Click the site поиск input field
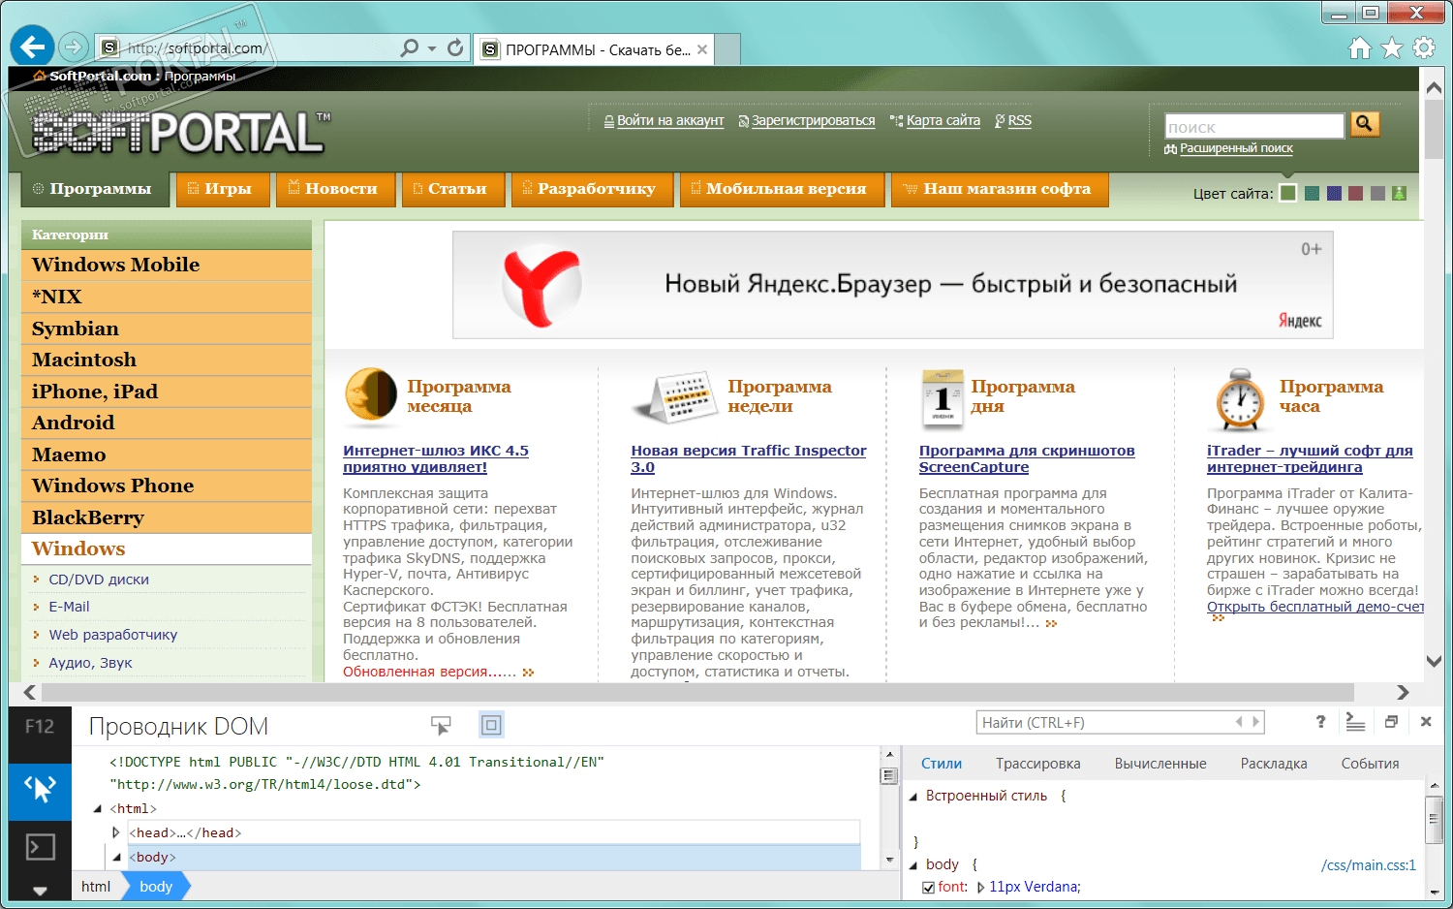The width and height of the screenshot is (1453, 909). 1254,126
